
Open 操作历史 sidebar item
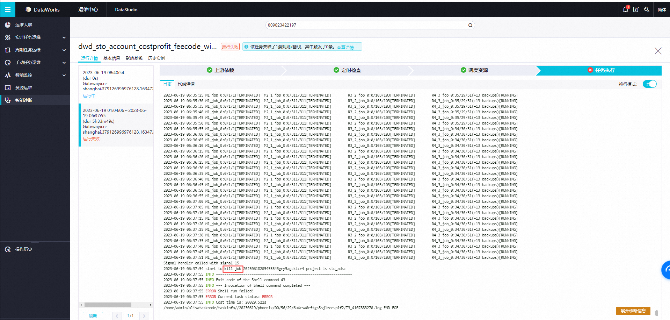tap(35, 249)
